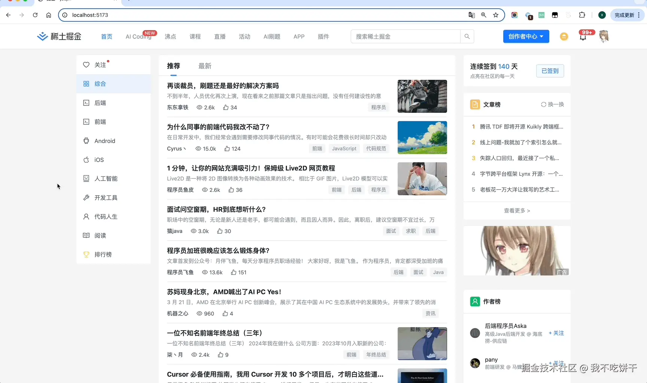Select the 沸点 navigation item

coord(170,36)
